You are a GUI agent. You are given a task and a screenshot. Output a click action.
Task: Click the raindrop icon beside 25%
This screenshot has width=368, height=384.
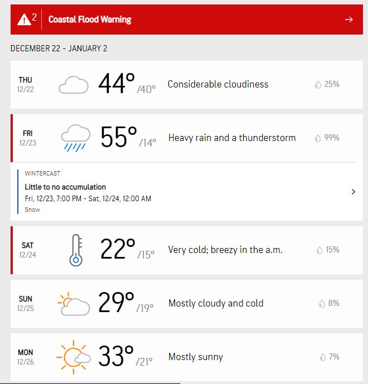point(318,85)
